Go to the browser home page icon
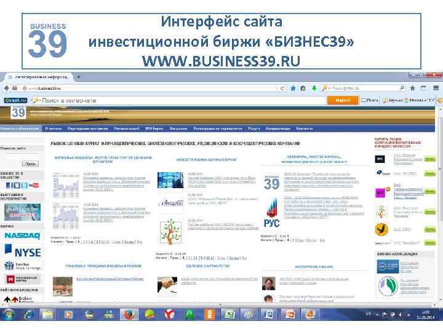Screen dimensions: 443x332 (412, 89)
